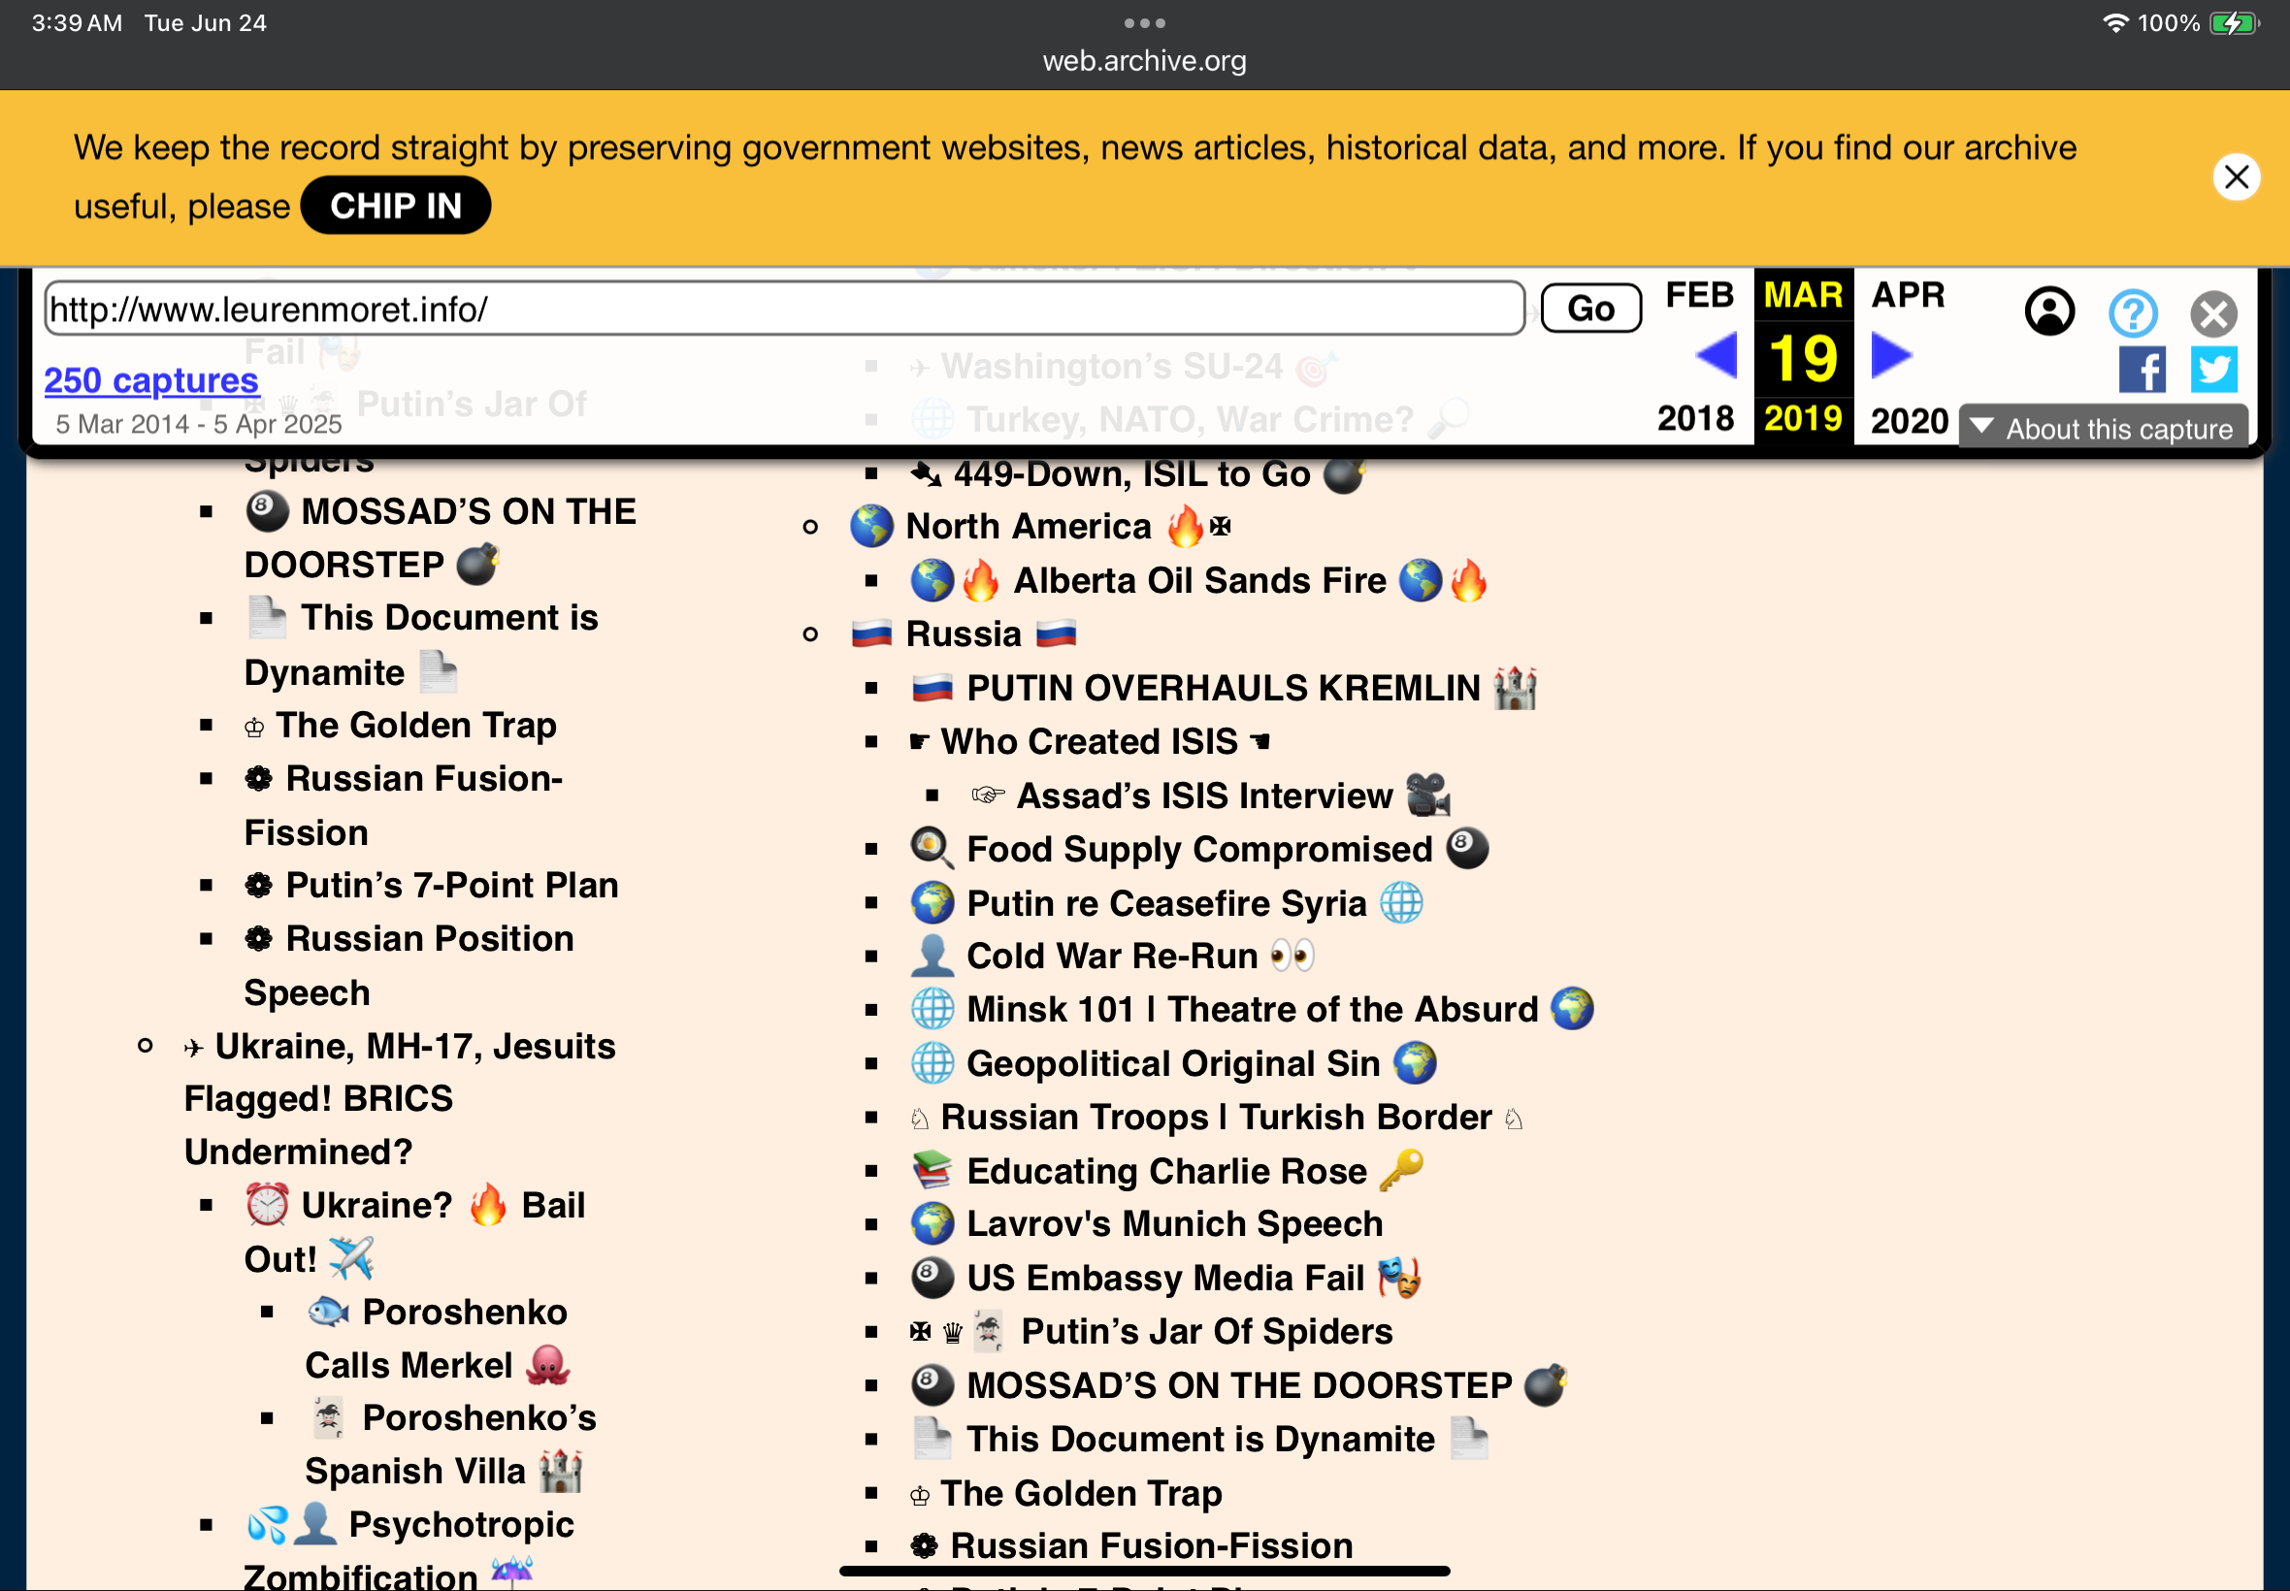Tap the Wi-Fi icon in status bar
This screenshot has width=2290, height=1591.
coord(2114,23)
